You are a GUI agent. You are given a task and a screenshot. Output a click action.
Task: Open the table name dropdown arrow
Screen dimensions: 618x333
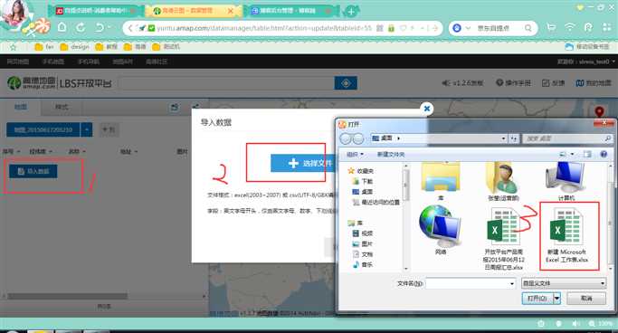click(x=87, y=129)
